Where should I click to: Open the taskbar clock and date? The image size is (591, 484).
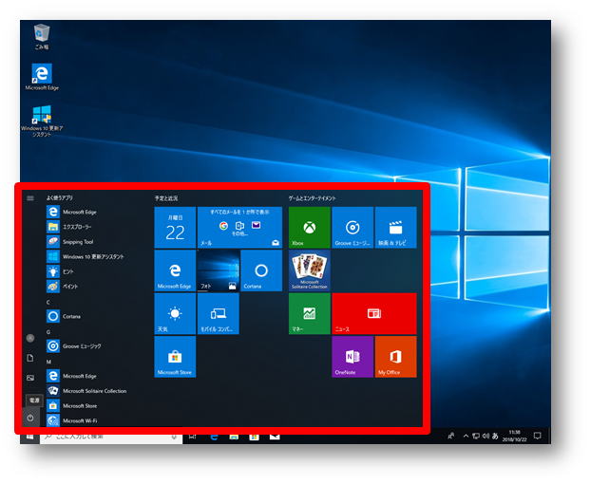click(x=514, y=436)
